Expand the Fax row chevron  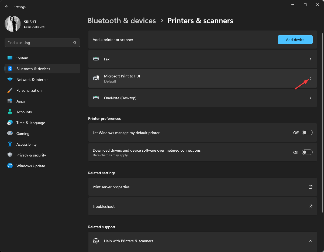point(311,59)
